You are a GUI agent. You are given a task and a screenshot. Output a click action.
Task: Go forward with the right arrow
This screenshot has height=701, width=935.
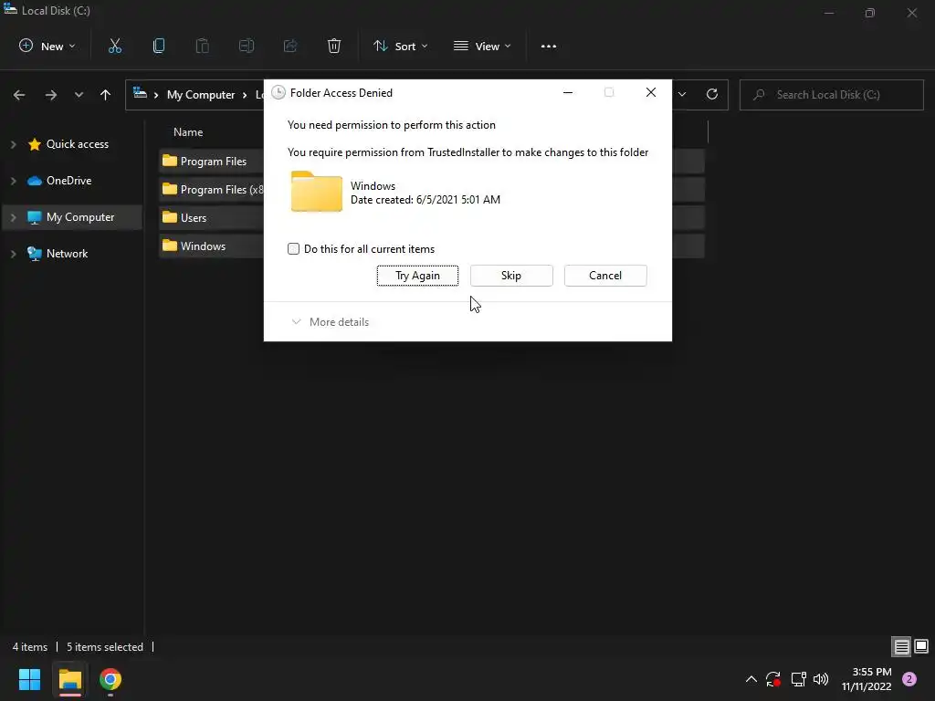coord(51,95)
